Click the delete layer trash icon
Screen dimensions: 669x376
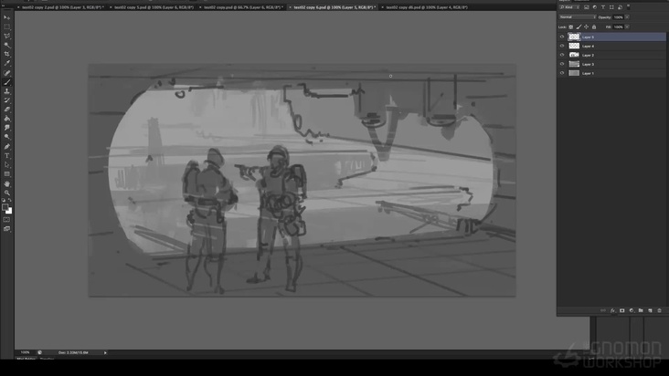coord(659,311)
